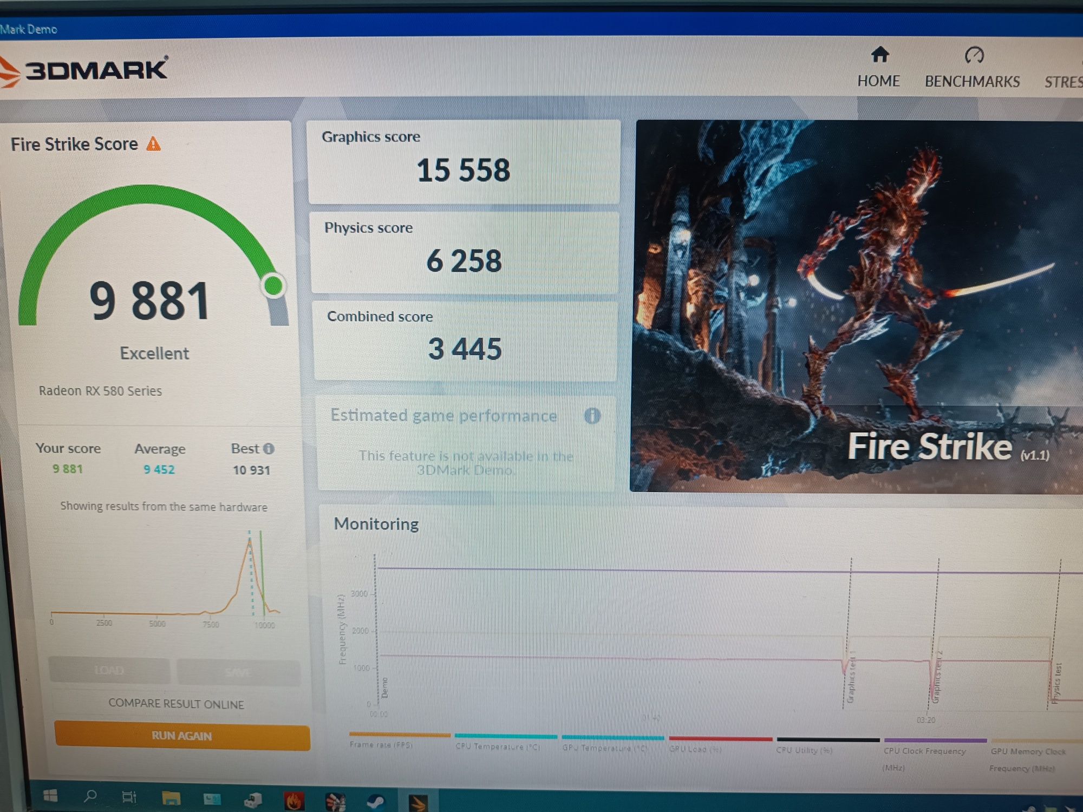Click COMPARE RESULT ONLINE
The height and width of the screenshot is (812, 1083).
(x=176, y=704)
